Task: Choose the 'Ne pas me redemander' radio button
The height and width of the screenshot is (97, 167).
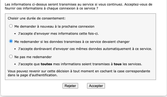Action: [11, 56]
